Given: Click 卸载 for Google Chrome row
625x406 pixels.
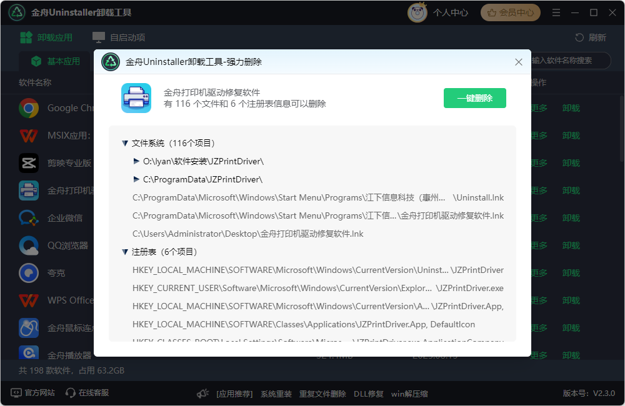Looking at the screenshot, I should 571,108.
